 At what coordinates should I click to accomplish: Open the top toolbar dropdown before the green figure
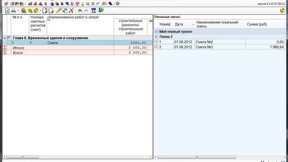(114, 4)
